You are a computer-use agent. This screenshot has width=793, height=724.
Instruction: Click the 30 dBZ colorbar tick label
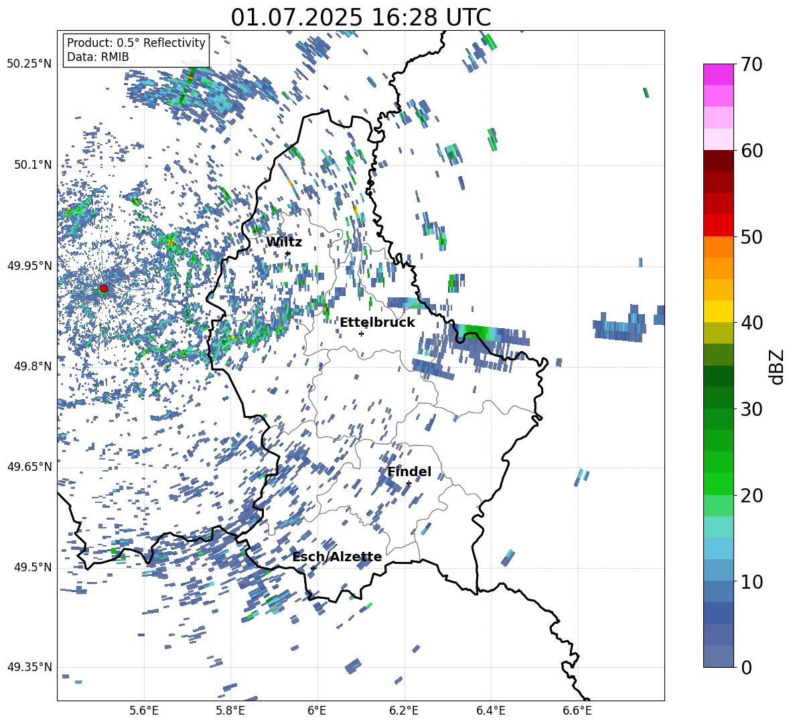pyautogui.click(x=751, y=409)
